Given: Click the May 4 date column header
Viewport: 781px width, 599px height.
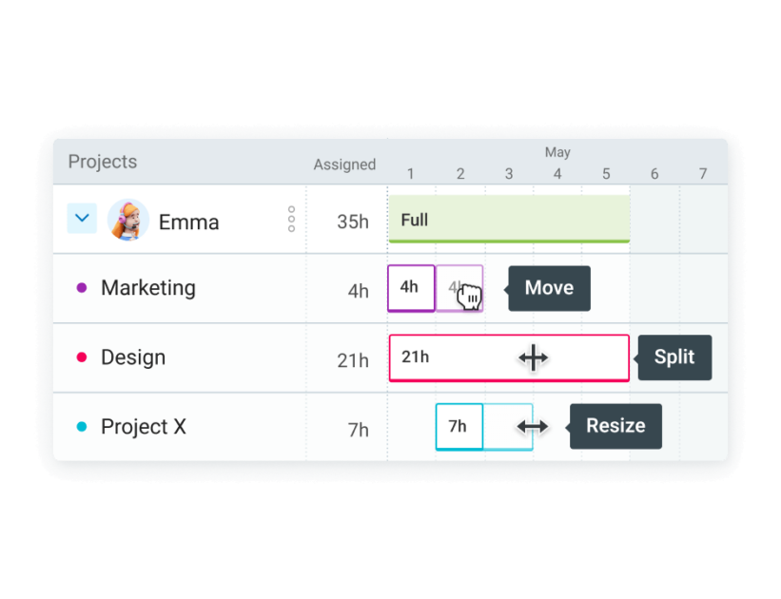Looking at the screenshot, I should (x=557, y=174).
